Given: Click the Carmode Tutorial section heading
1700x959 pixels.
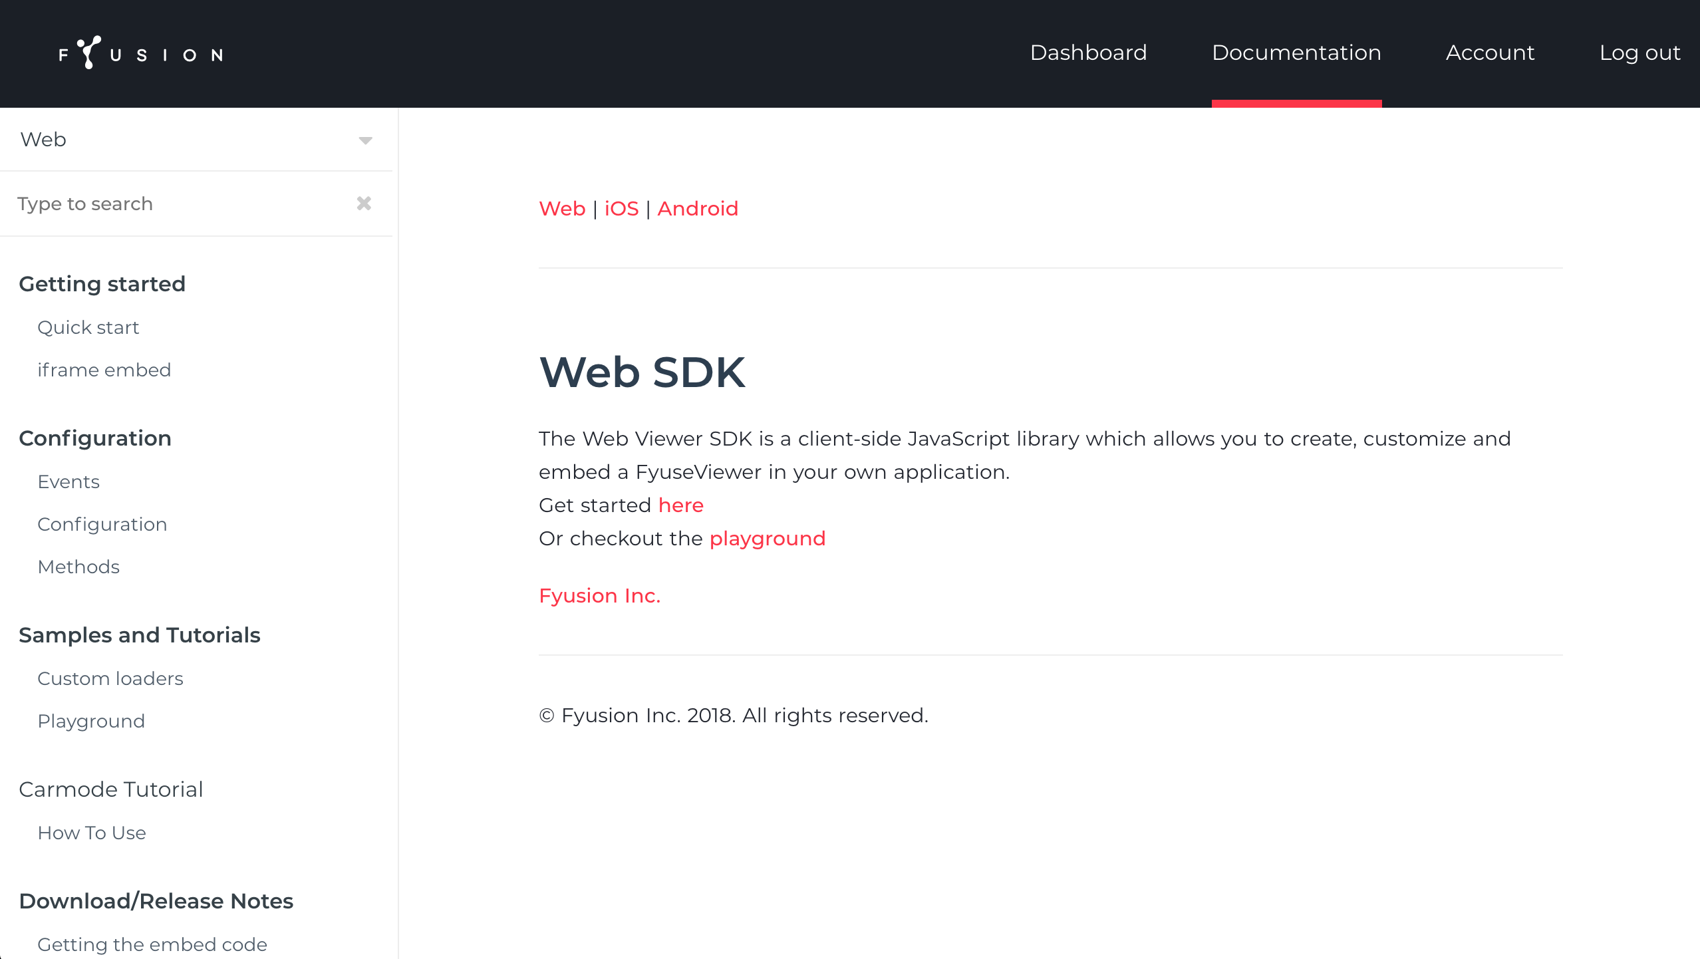Looking at the screenshot, I should tap(111, 789).
